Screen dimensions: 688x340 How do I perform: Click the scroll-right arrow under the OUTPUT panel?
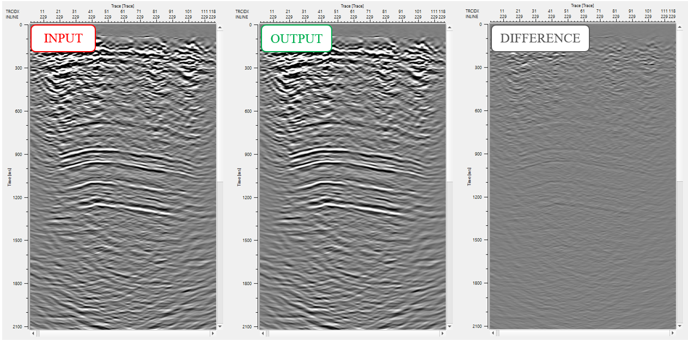[442, 333]
